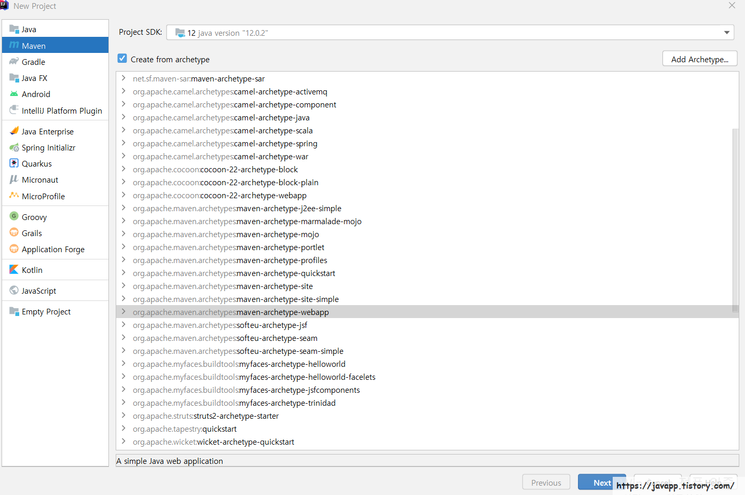Select softeu-archetype-seam-simple row
The width and height of the screenshot is (745, 495).
pos(427,351)
